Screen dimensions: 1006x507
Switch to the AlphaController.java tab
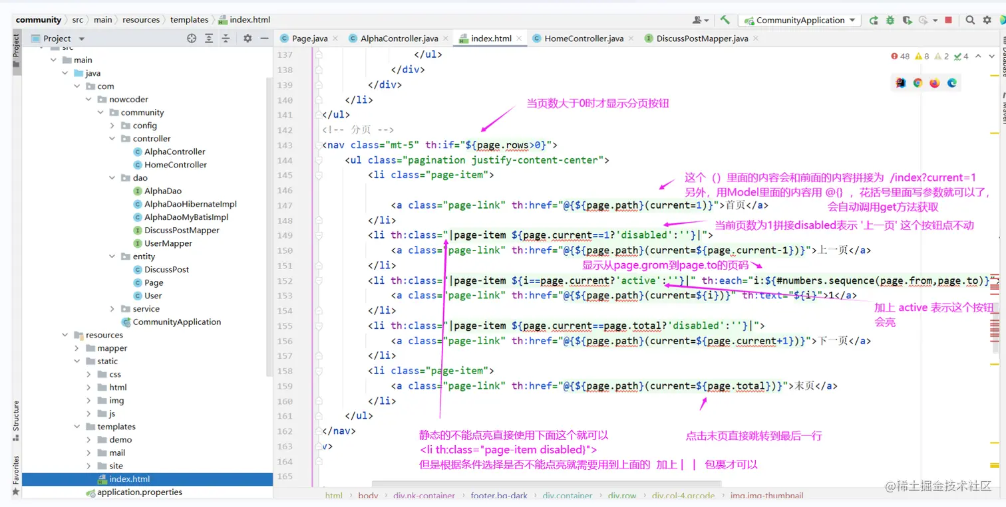pos(399,39)
